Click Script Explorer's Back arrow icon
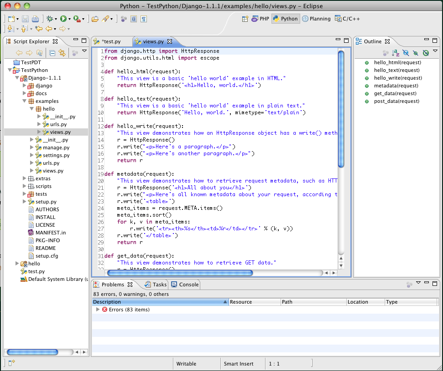The width and height of the screenshot is (443, 371). pyautogui.click(x=19, y=53)
